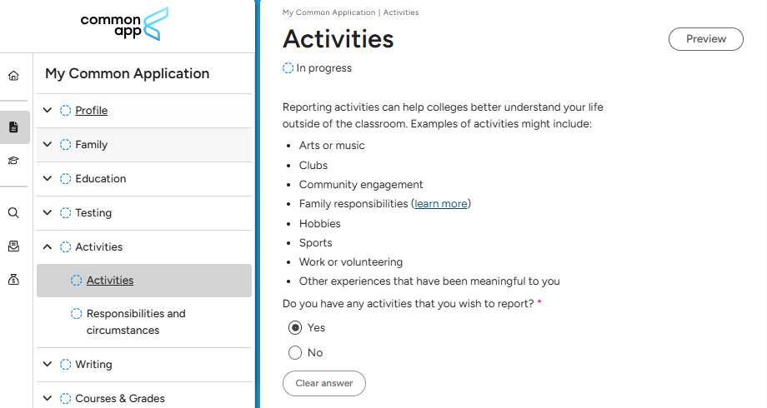Viewport: 767px width, 408px height.
Task: Go to the Education section
Action: tap(101, 179)
